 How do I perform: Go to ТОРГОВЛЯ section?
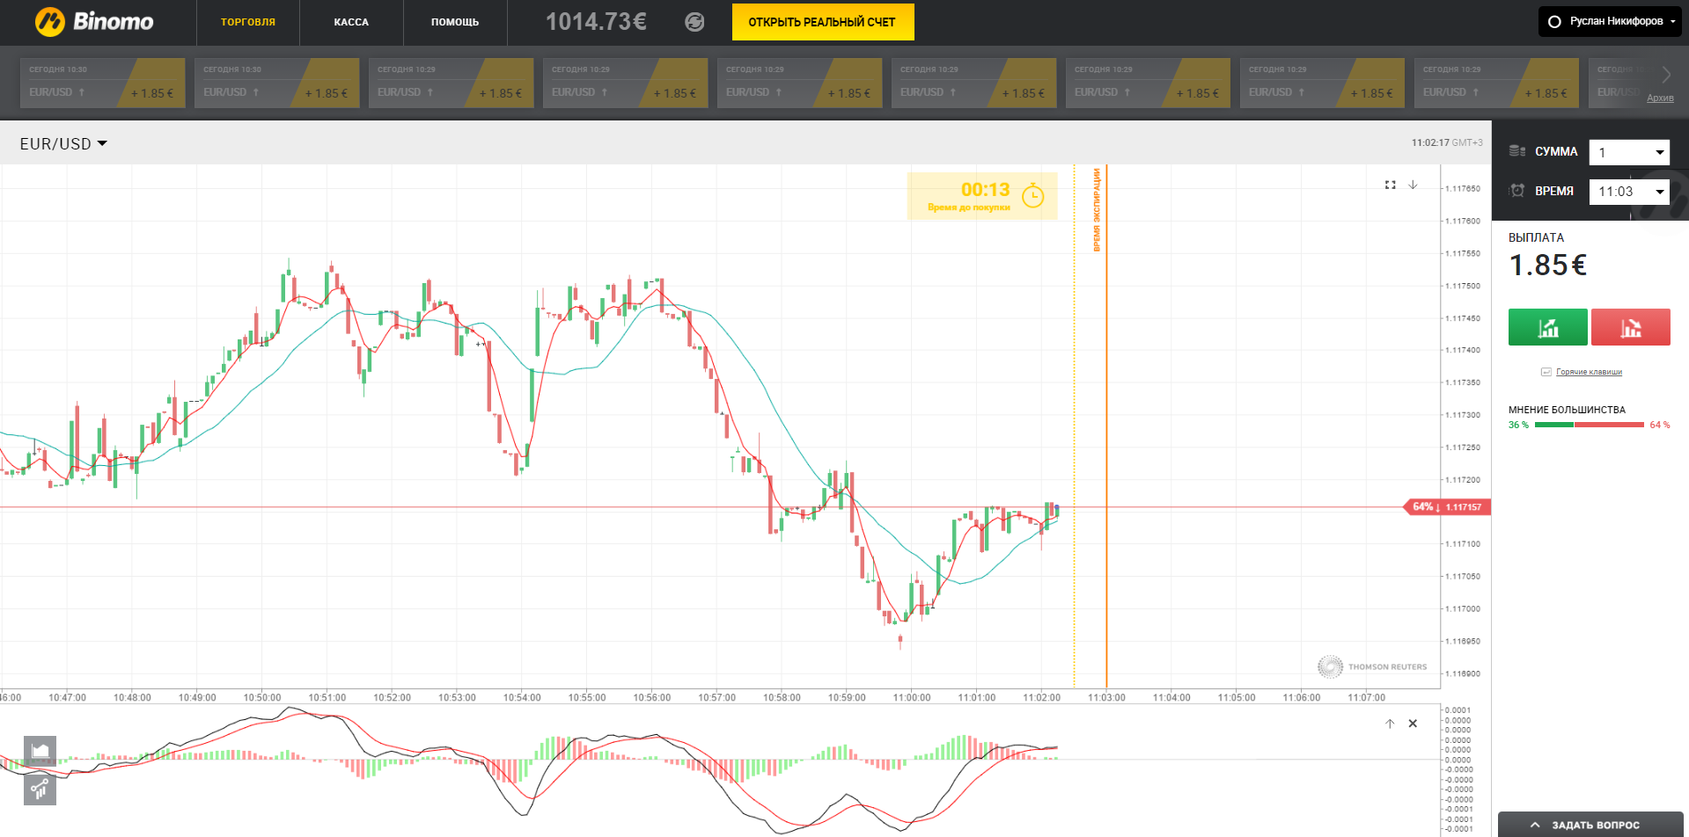click(x=248, y=22)
